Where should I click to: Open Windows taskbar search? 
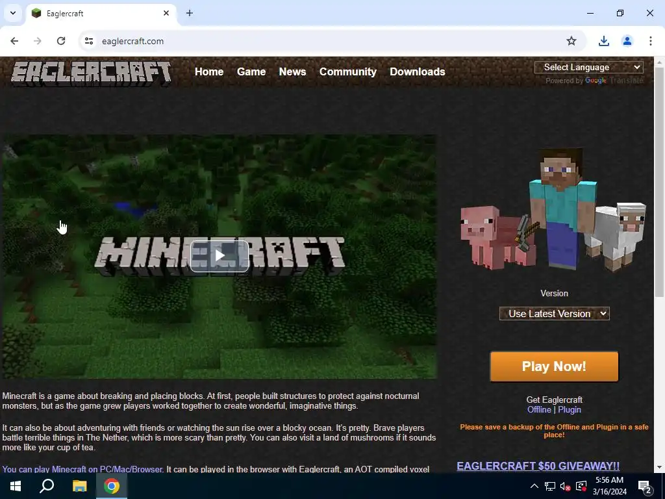pyautogui.click(x=47, y=486)
